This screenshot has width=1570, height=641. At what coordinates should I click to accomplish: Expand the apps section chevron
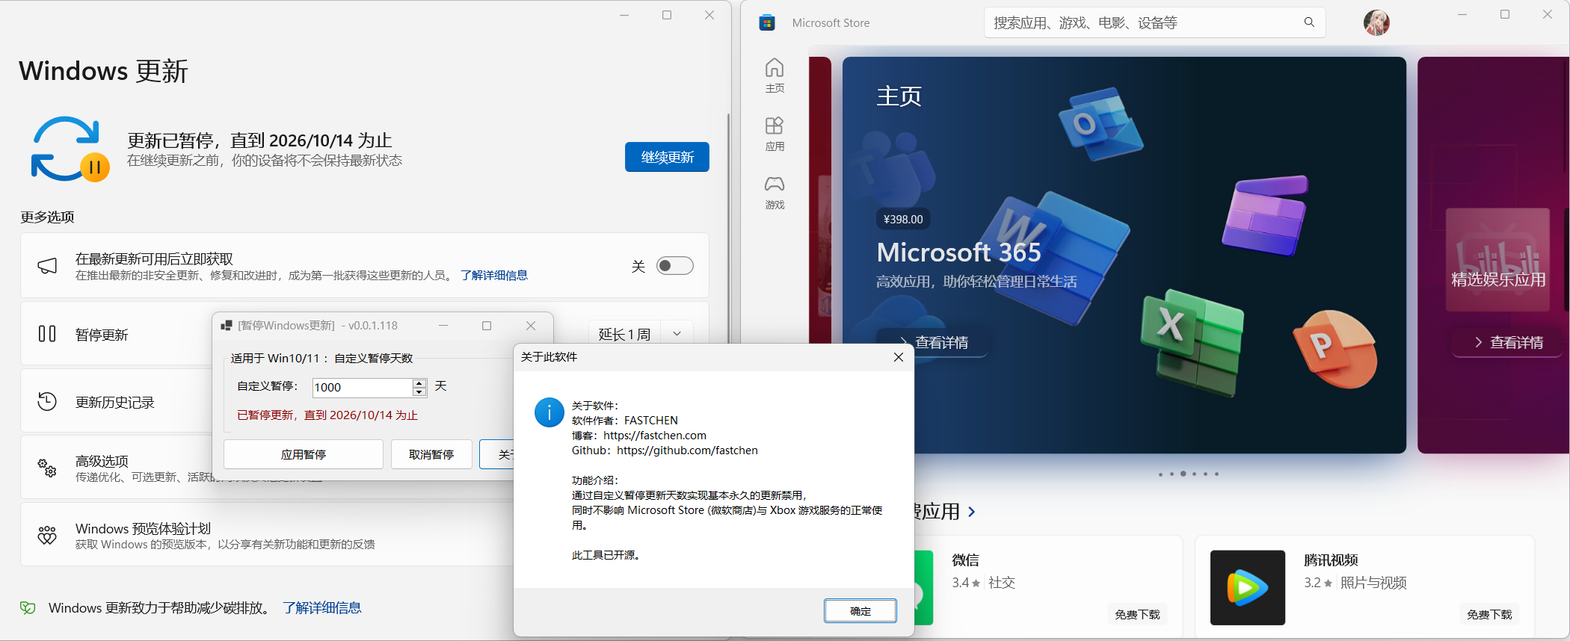pos(971,512)
